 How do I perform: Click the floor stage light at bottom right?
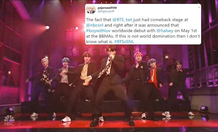[x=204, y=109]
